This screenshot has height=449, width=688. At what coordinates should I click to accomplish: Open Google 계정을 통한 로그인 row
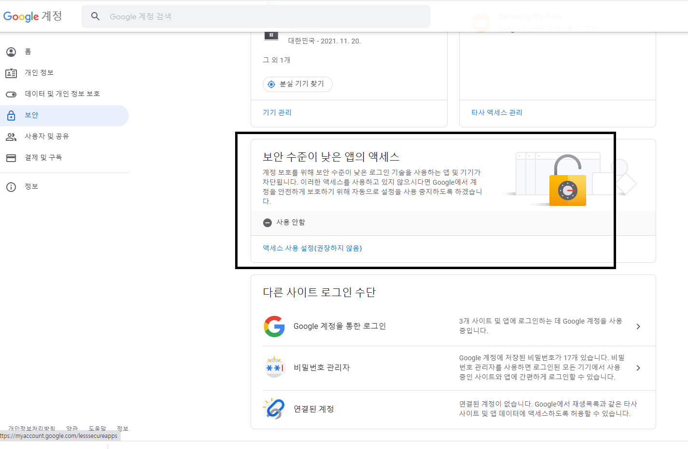[453, 326]
